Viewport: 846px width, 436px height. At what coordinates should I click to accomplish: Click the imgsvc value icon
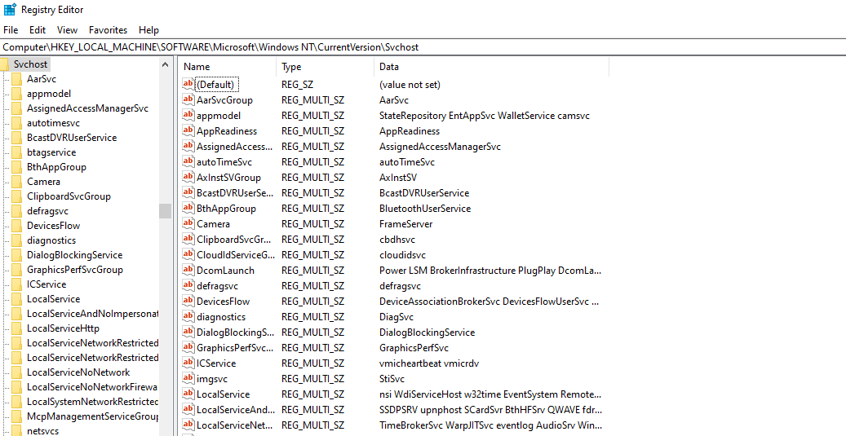pyautogui.click(x=188, y=379)
